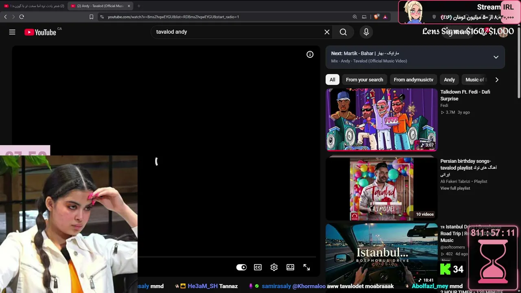The height and width of the screenshot is (293, 521).
Task: Open zoom control in address bar
Action: tap(355, 17)
